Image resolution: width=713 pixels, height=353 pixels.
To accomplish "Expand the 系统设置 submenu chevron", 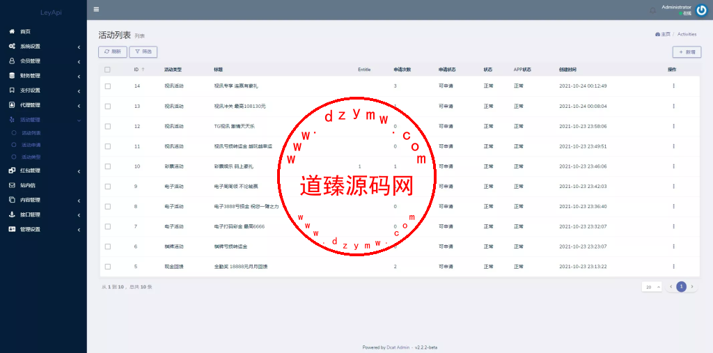I will (79, 47).
